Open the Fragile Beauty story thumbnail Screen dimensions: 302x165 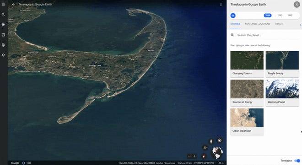tap(282, 60)
